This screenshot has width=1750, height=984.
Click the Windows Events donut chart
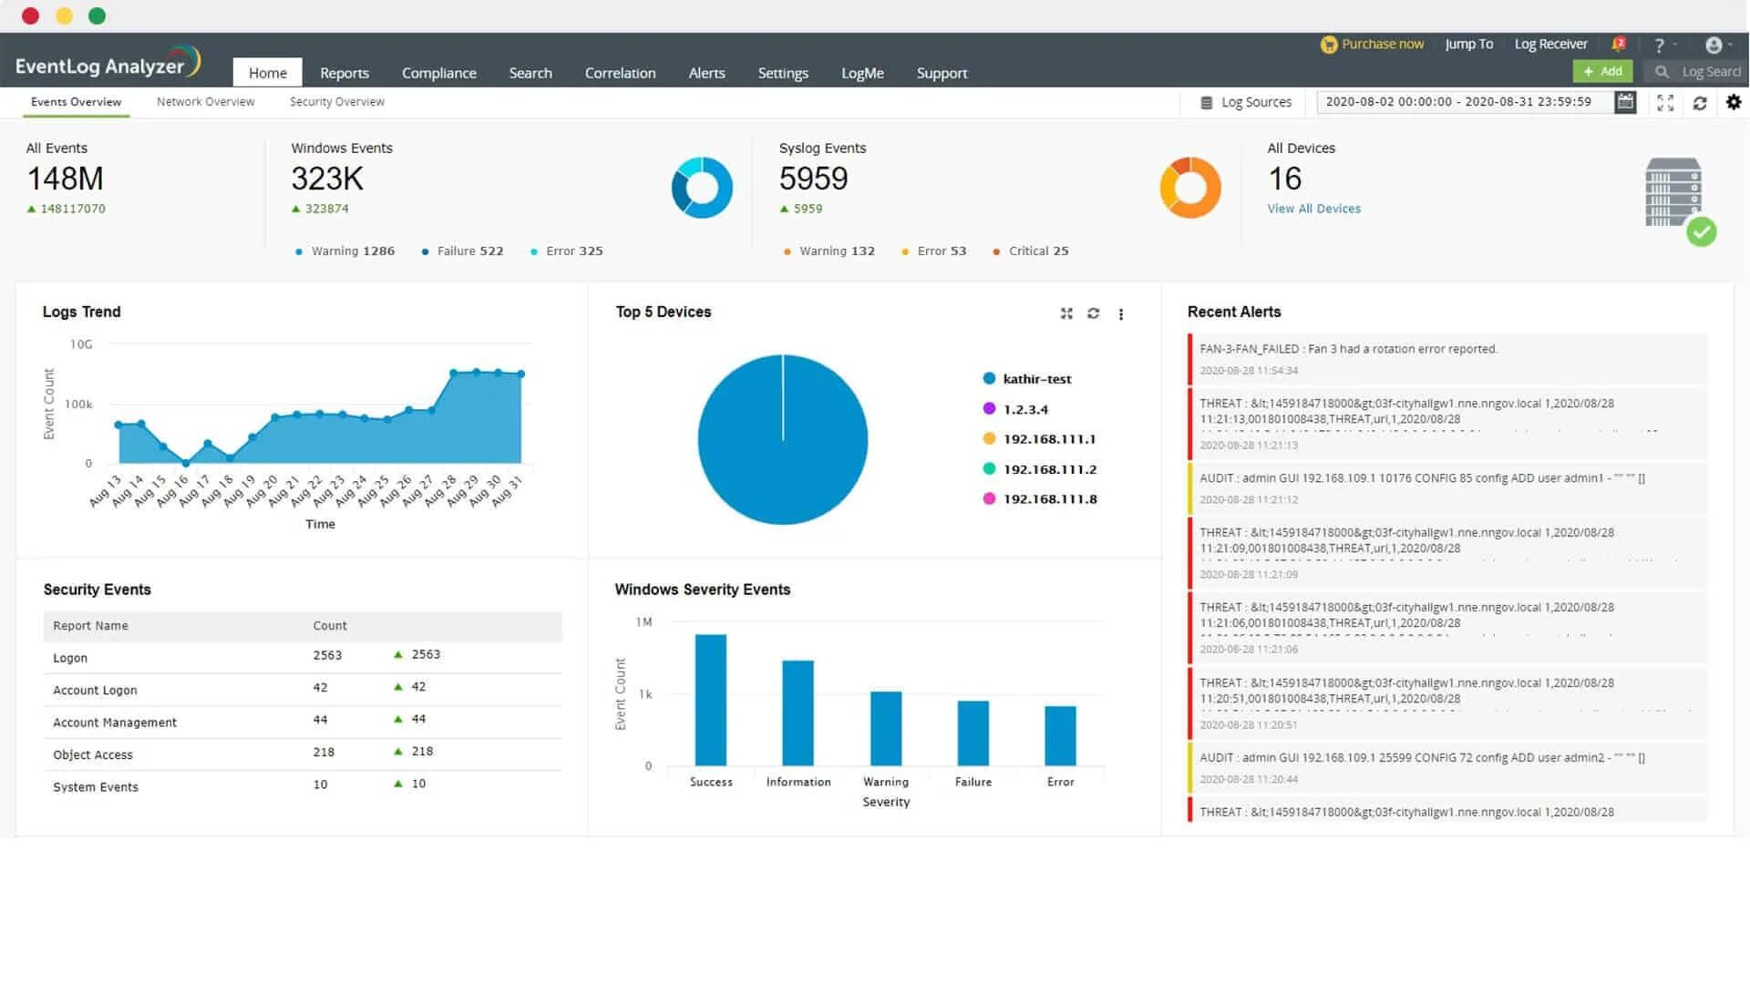(x=702, y=188)
